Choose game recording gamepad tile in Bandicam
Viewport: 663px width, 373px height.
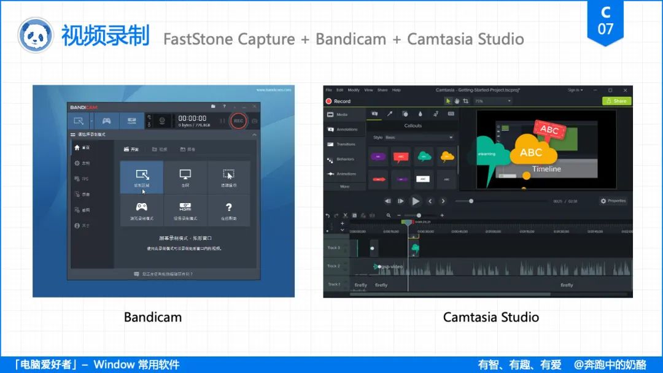[142, 210]
